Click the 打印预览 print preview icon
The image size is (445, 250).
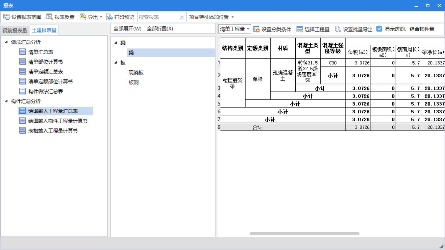[110, 17]
